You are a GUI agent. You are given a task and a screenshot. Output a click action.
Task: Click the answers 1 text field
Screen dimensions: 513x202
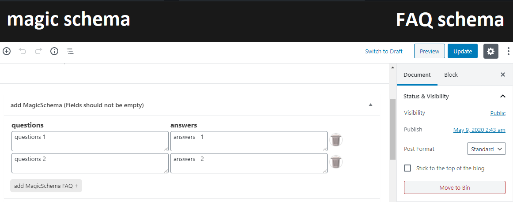pos(249,141)
